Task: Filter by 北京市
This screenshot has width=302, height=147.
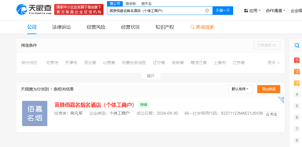Action: [52, 63]
